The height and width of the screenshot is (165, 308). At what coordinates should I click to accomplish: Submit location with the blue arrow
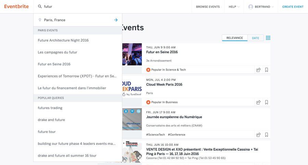click(116, 20)
